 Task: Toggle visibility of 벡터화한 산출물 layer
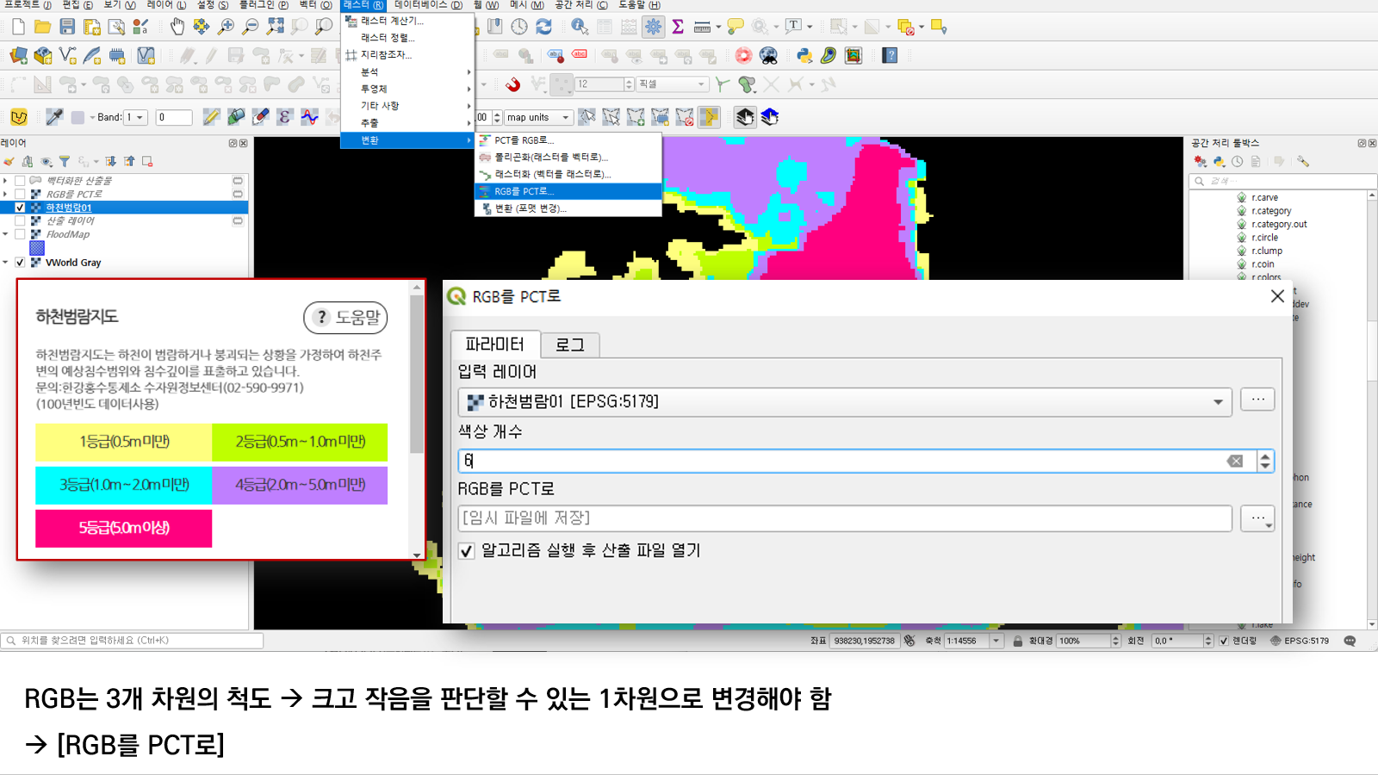(x=20, y=181)
